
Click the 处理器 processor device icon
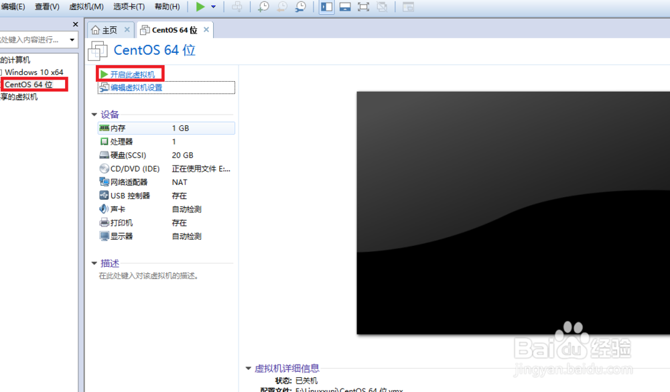pyautogui.click(x=104, y=141)
